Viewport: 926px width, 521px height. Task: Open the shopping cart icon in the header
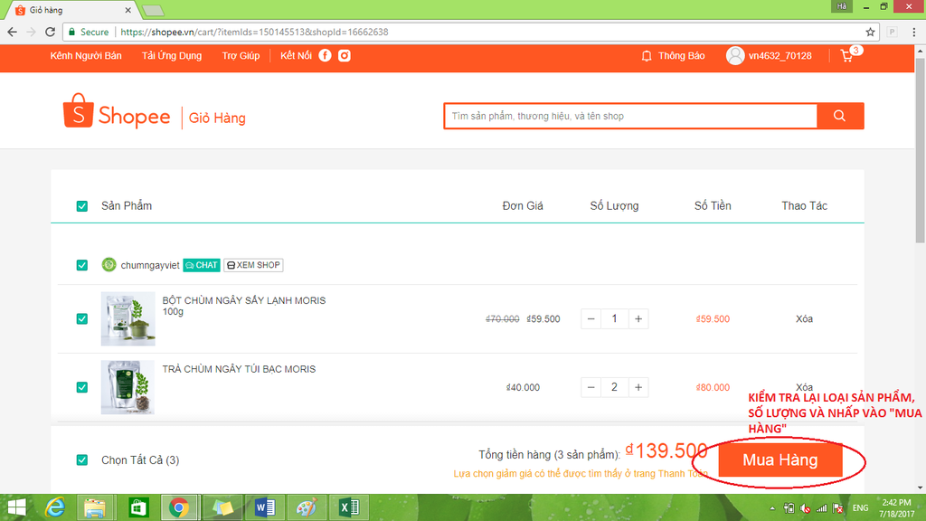coord(846,56)
